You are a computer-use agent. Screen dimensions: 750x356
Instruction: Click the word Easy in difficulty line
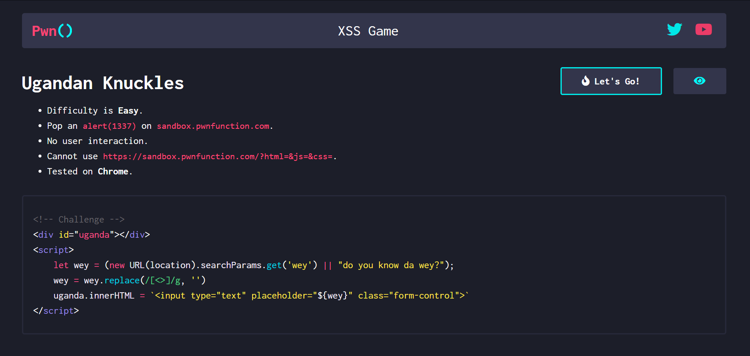pyautogui.click(x=128, y=111)
